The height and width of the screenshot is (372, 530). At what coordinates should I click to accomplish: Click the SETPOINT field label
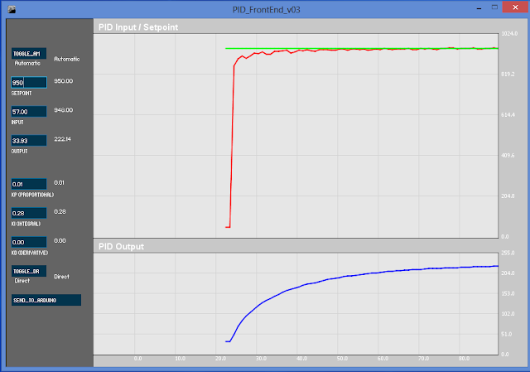click(x=22, y=94)
